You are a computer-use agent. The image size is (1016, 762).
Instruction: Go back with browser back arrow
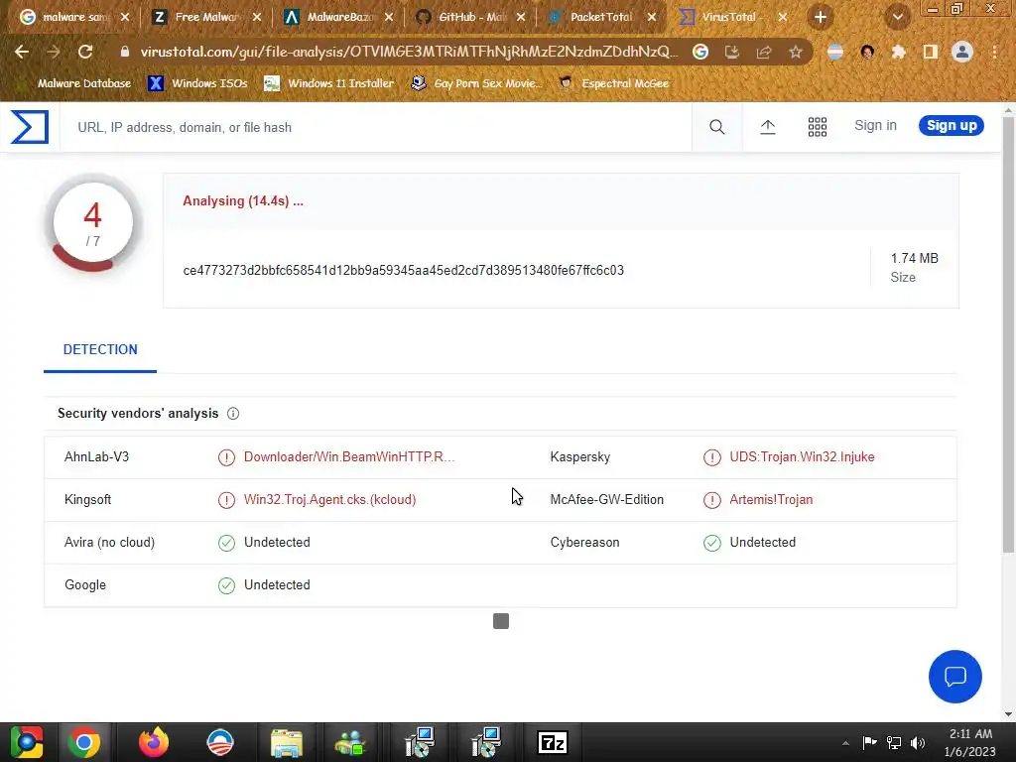(x=22, y=52)
